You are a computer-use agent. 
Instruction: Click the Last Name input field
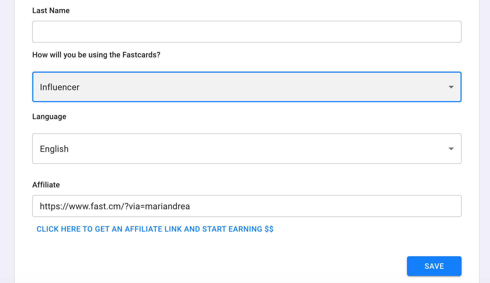247,32
